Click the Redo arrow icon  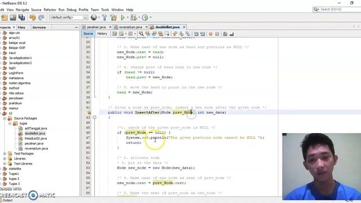click(41, 17)
